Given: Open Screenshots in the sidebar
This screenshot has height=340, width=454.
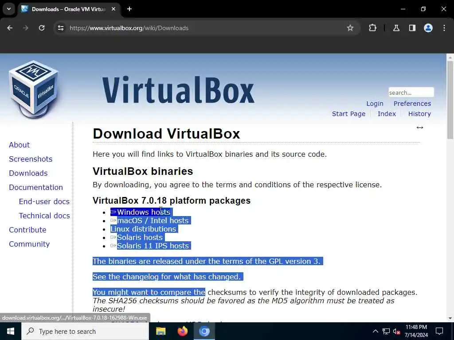Looking at the screenshot, I should 31,159.
